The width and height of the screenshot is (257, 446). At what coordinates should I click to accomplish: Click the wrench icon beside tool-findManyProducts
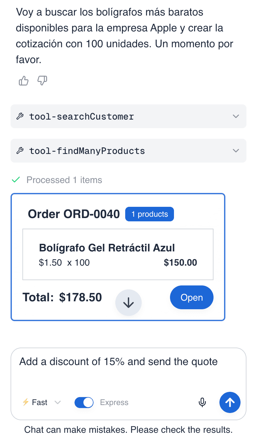(x=20, y=151)
